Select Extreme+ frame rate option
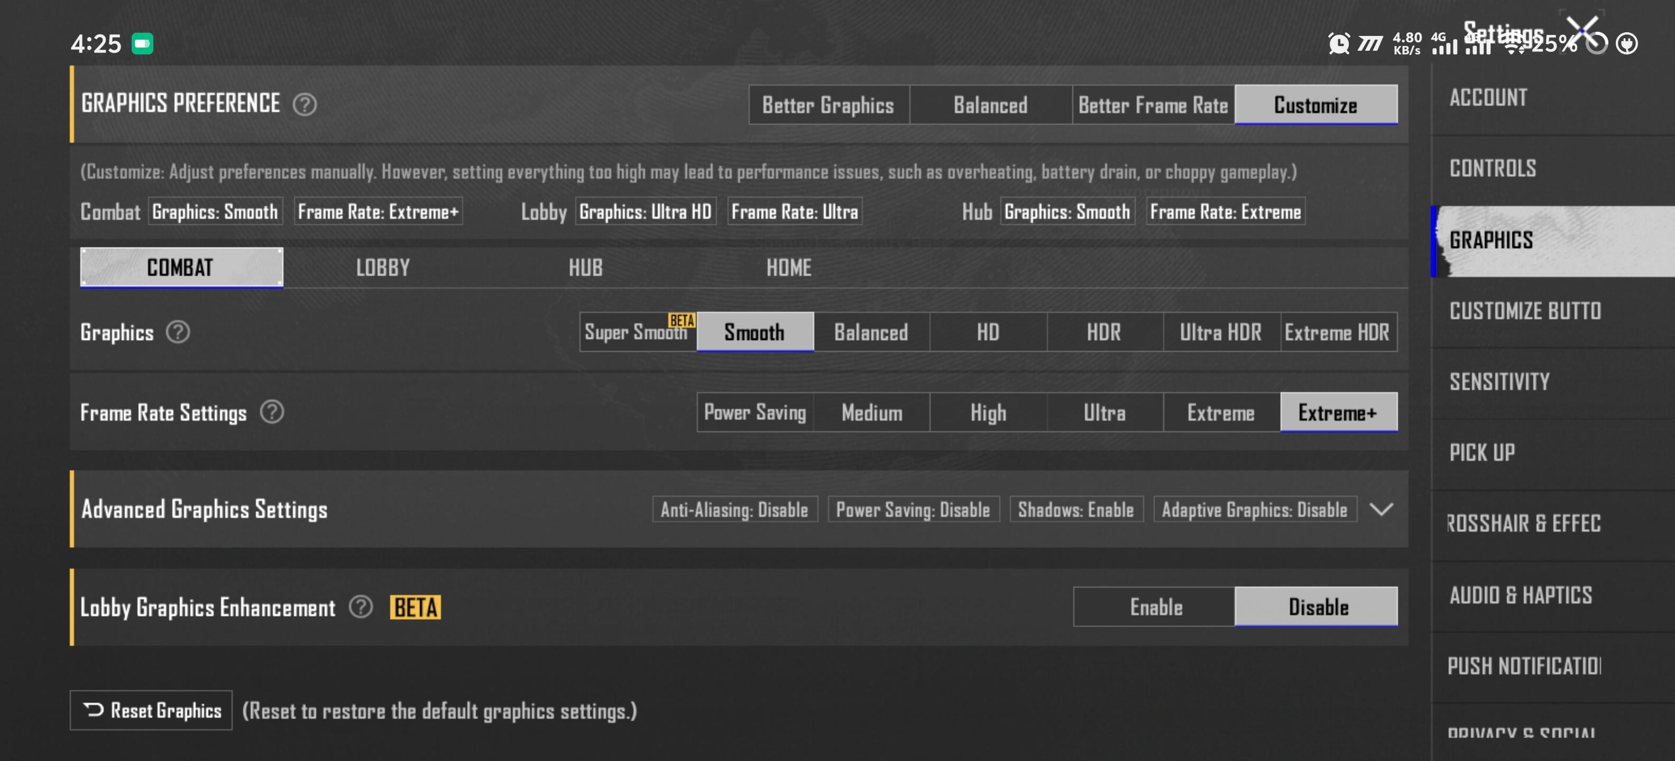Image resolution: width=1675 pixels, height=761 pixels. 1338,412
